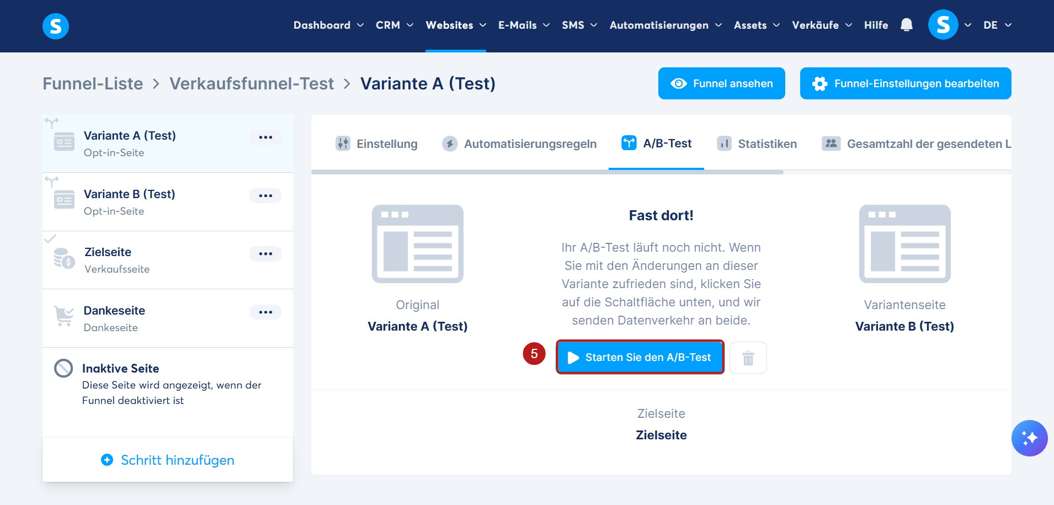
Task: Click the Fast dort! heading
Action: (x=661, y=215)
